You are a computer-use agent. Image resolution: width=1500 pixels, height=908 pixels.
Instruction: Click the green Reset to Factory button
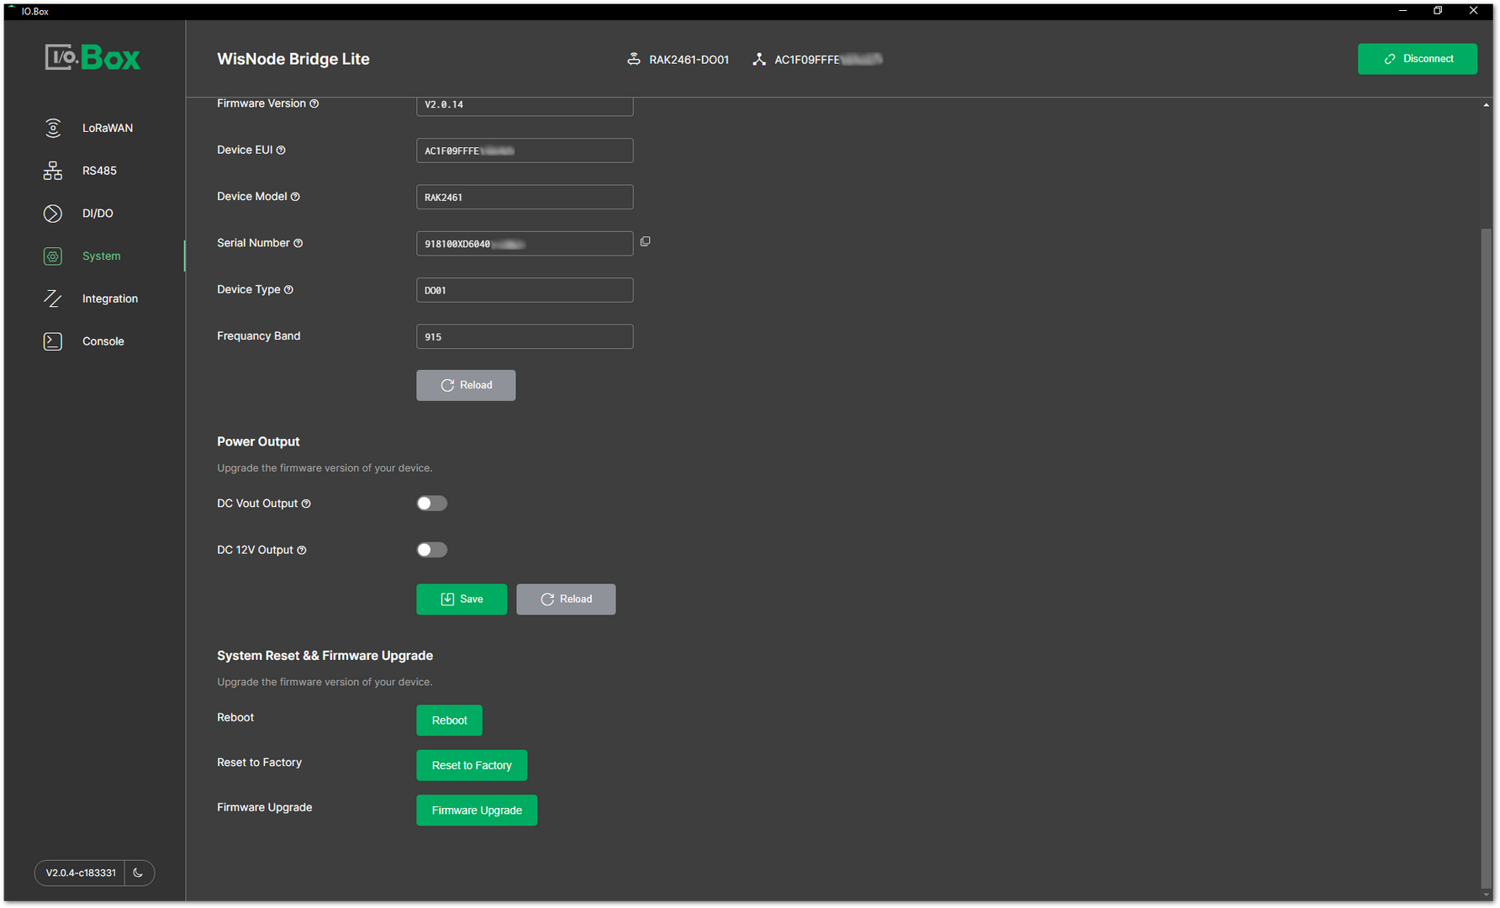[x=472, y=765]
